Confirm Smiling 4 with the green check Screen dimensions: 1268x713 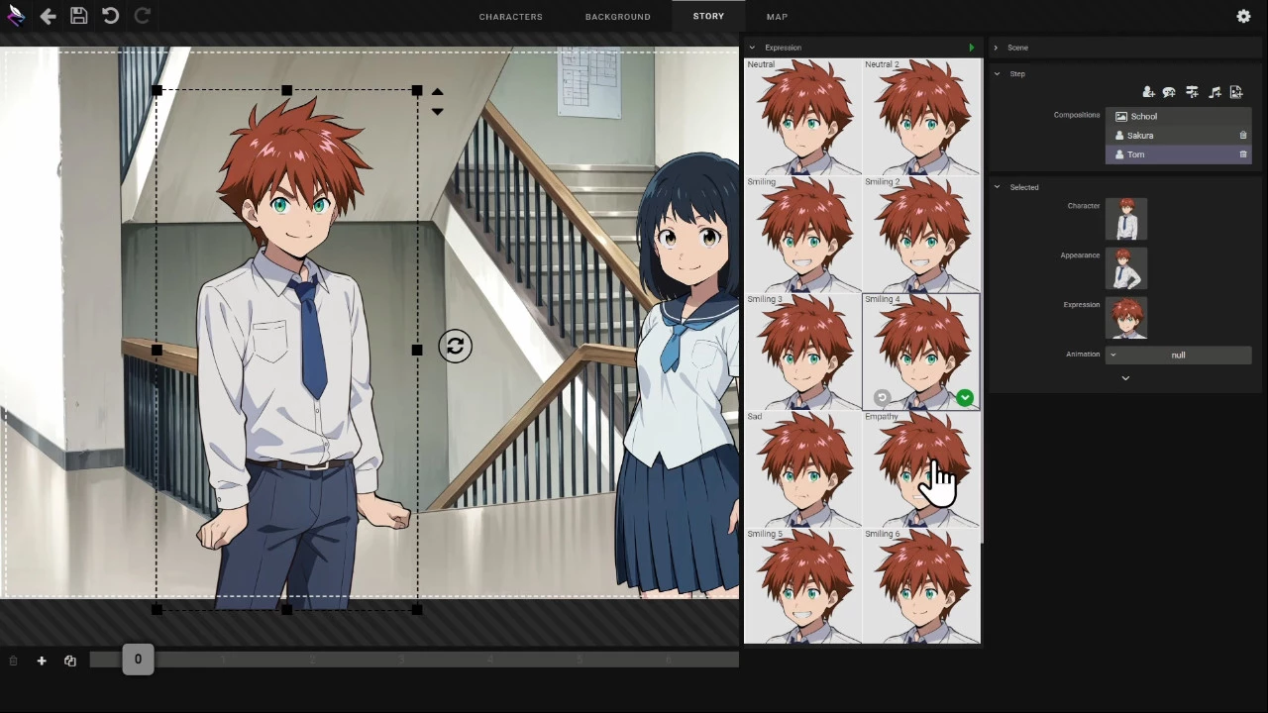click(x=965, y=398)
